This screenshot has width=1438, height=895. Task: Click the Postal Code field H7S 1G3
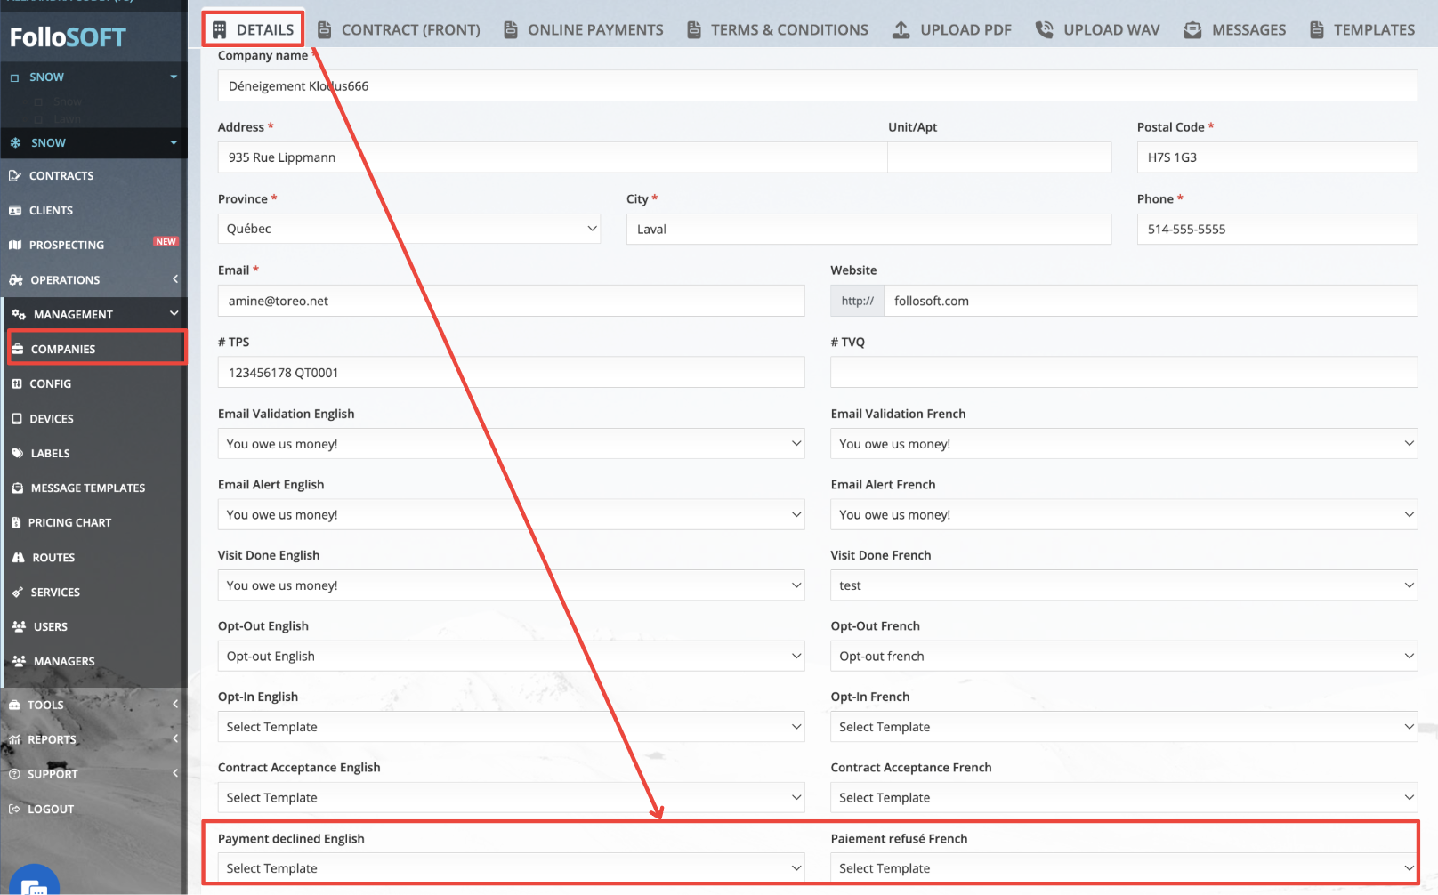tap(1277, 157)
